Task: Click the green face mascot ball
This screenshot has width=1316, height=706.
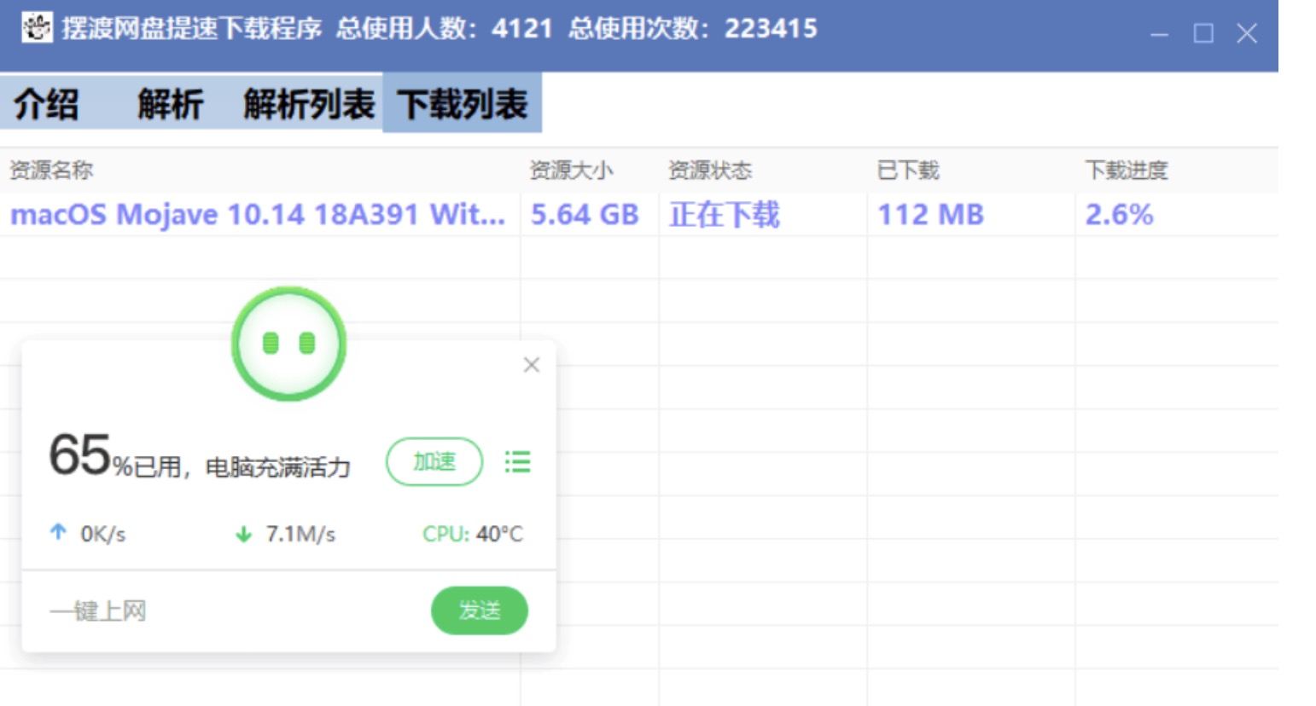Action: pos(288,344)
